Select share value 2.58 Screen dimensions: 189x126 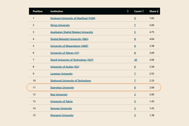click(152, 67)
